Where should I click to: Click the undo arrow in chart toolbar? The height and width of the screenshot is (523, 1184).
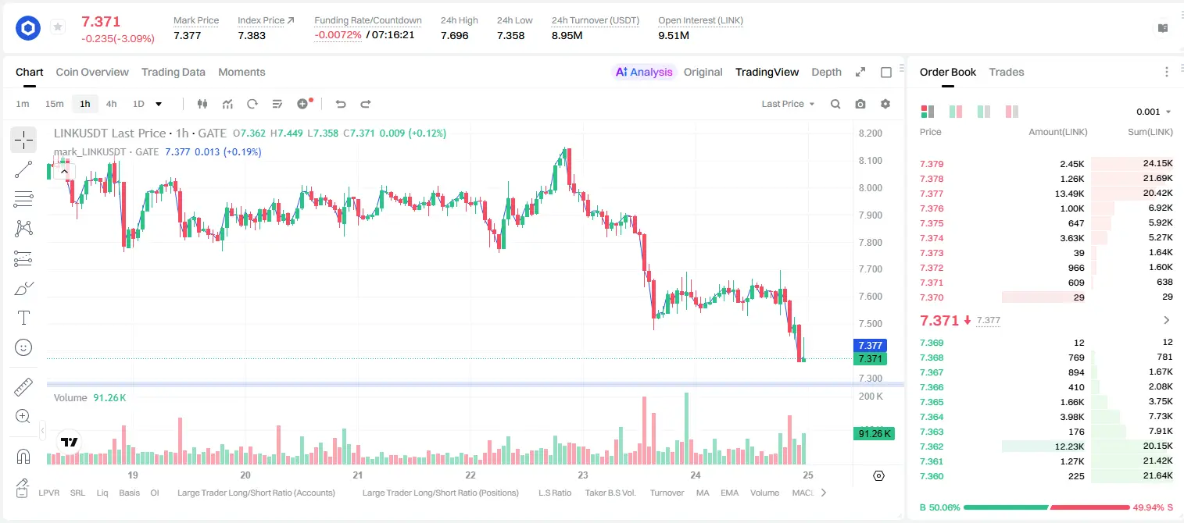point(341,104)
